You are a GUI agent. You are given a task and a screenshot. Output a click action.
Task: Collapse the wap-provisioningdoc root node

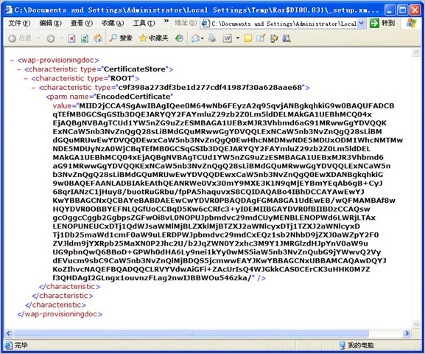pyautogui.click(x=12, y=60)
